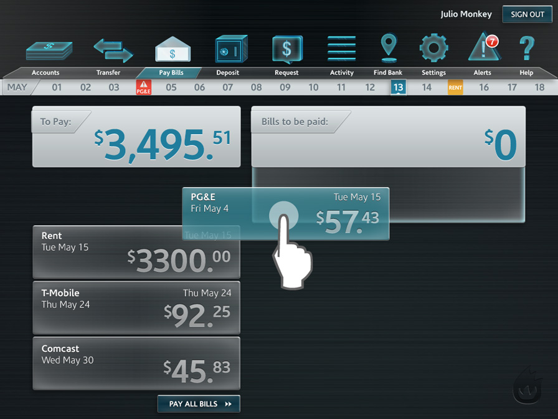Click the Bills to be paid panel
The width and height of the screenshot is (558, 419).
tap(388, 137)
